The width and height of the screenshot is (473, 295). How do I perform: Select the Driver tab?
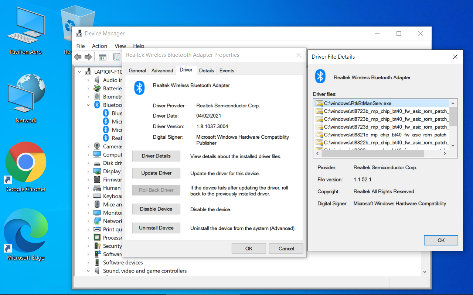point(186,70)
